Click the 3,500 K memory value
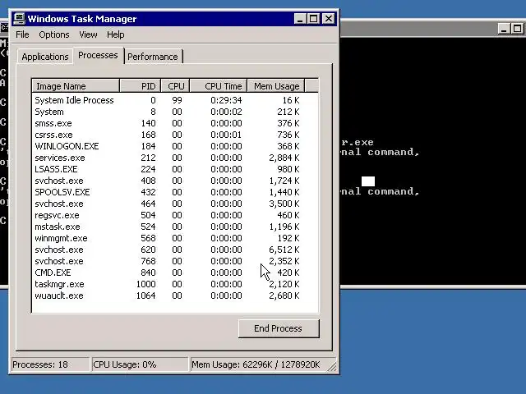The height and width of the screenshot is (394, 526). (x=284, y=204)
